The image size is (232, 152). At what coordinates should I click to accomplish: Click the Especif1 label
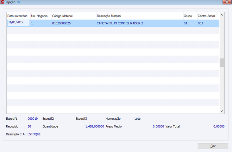(11, 119)
